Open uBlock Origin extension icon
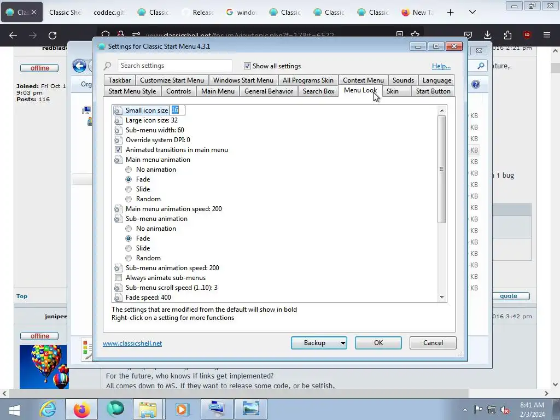The height and width of the screenshot is (420, 560). click(x=527, y=35)
